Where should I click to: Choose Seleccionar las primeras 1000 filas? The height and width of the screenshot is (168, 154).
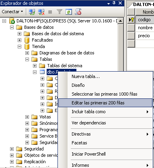[x=105, y=94]
